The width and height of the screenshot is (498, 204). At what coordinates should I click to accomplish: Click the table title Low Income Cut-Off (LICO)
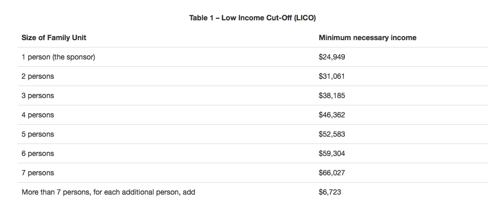(x=252, y=18)
